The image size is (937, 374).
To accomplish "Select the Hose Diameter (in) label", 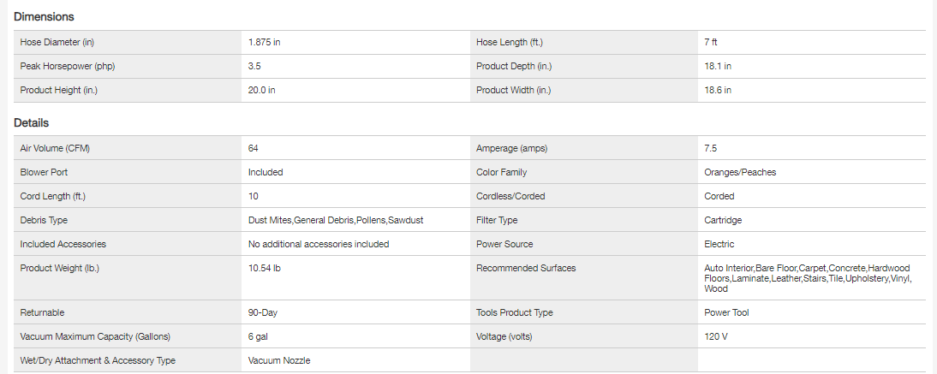I will pos(57,42).
